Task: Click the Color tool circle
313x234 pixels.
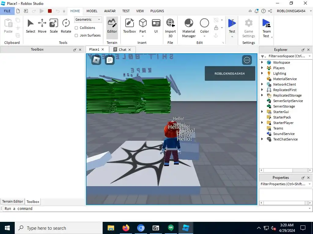Action: coord(204,23)
